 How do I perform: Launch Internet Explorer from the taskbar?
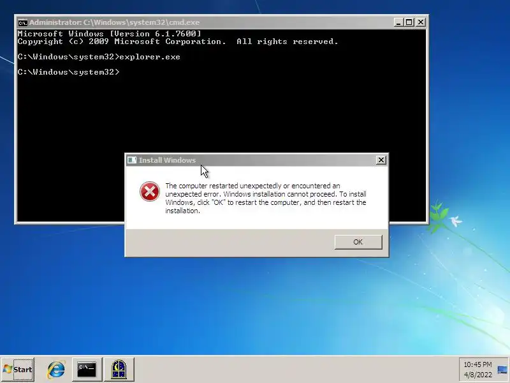56,370
